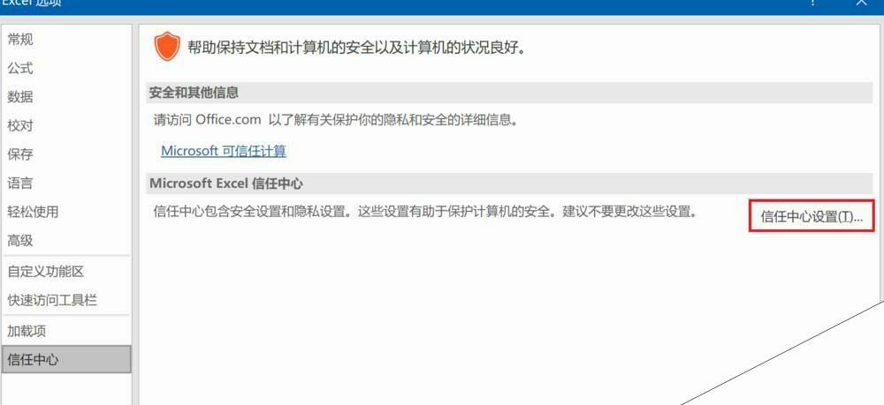The height and width of the screenshot is (405, 884).
Task: Open 信任中心设置(T)... button
Action: [812, 216]
